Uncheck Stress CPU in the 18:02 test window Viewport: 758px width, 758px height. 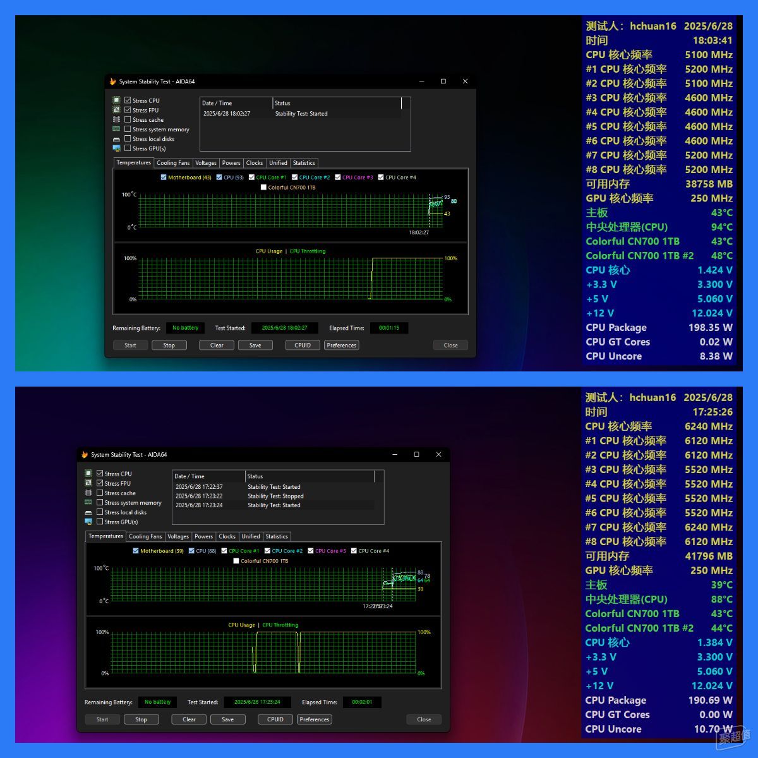point(128,100)
